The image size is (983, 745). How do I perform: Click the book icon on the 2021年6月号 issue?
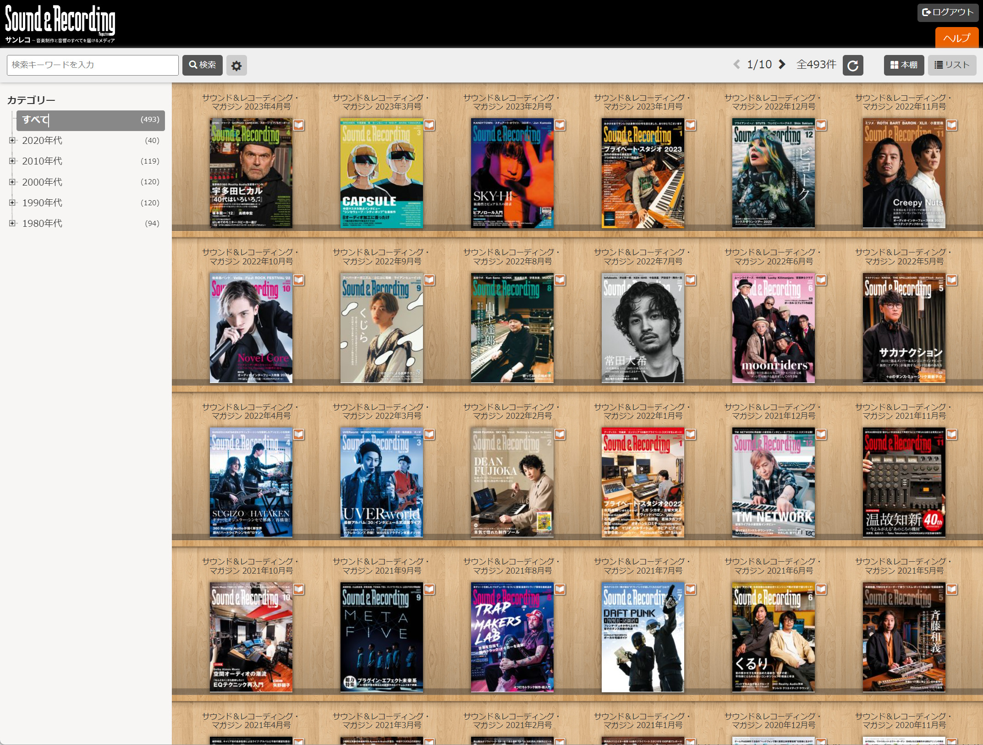point(821,589)
